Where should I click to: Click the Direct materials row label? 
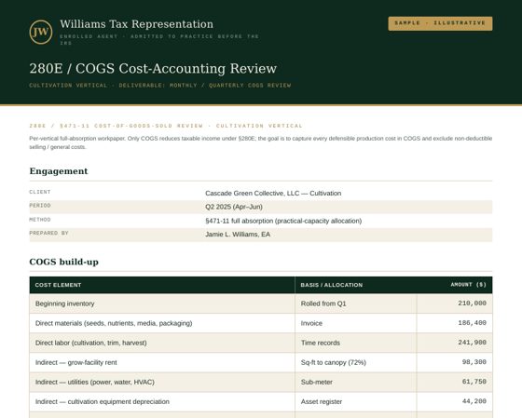pyautogui.click(x=114, y=323)
